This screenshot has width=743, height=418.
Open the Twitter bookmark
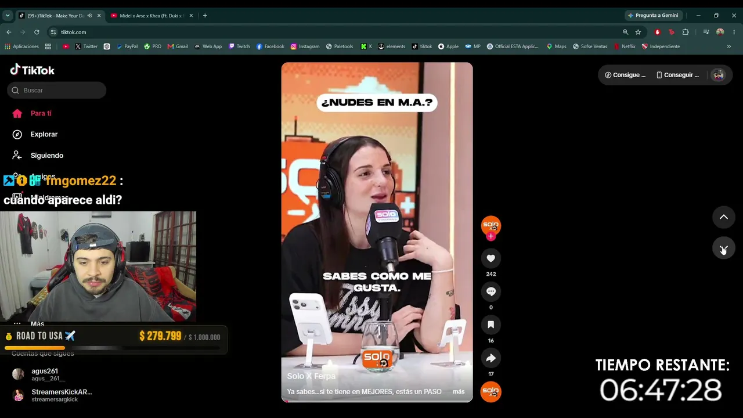tap(86, 46)
